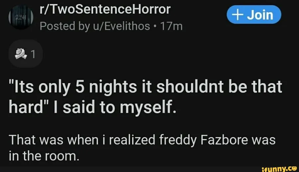The height and width of the screenshot is (172, 299).
Task: Click the "Join" text label
Action: tap(260, 15)
